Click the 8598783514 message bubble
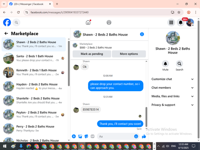Screen dimensions: 200x150 (x=91, y=110)
